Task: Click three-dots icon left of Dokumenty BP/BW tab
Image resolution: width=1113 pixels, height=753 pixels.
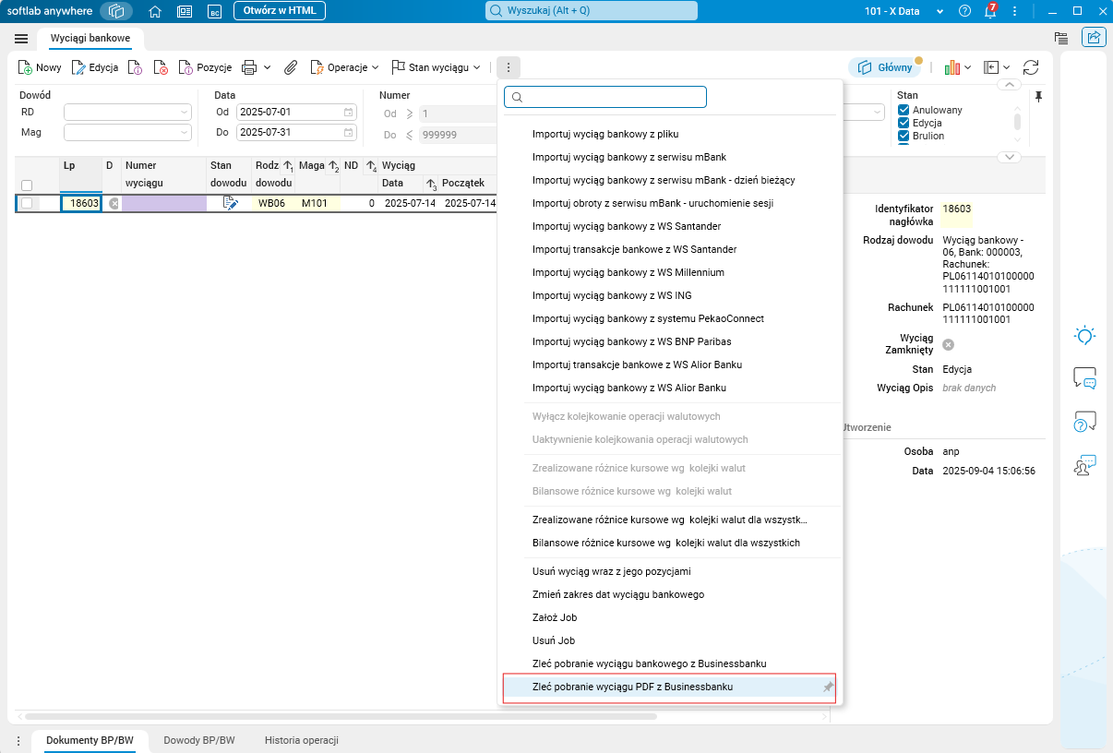Action: pos(18,741)
